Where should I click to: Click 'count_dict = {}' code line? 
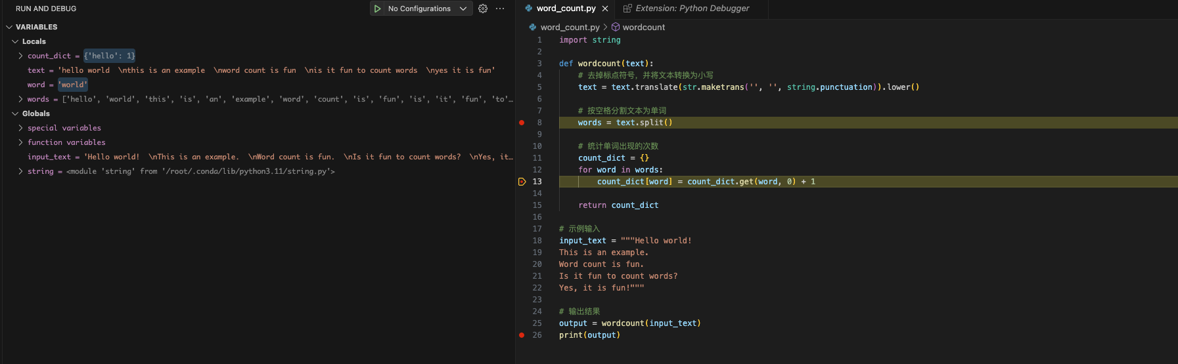tap(613, 158)
